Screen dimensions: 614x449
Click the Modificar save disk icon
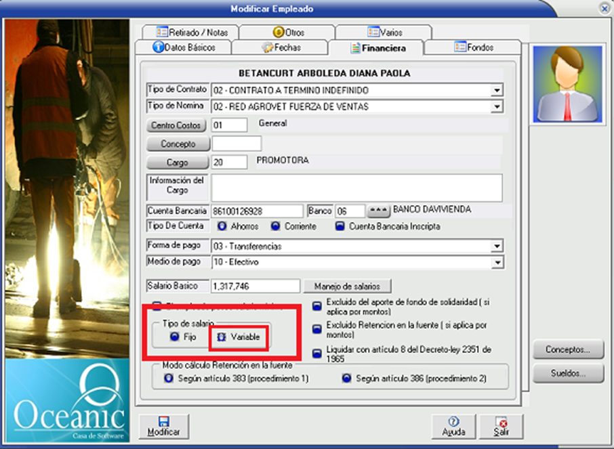[163, 421]
